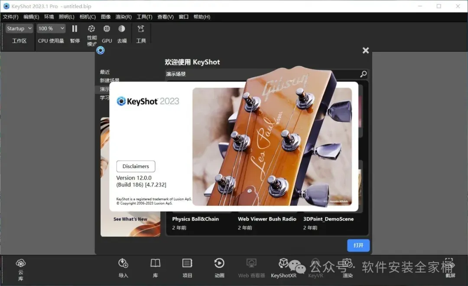This screenshot has width=468, height=286.
Task: Click the search magnifier icon
Action: point(363,74)
